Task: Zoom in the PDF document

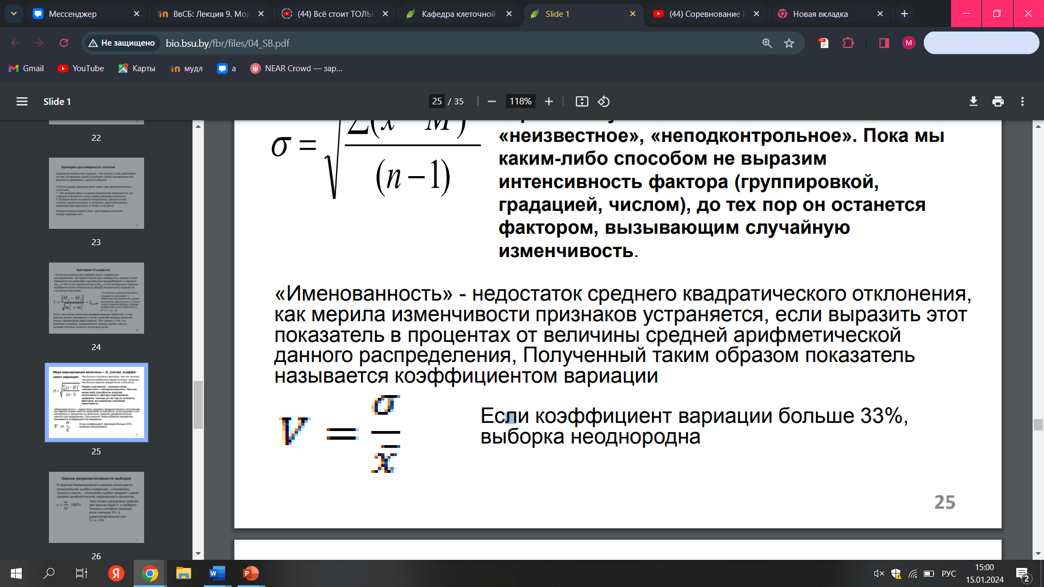Action: [x=549, y=102]
